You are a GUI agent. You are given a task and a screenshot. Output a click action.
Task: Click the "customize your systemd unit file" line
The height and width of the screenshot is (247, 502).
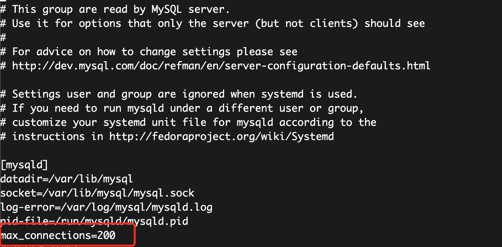[x=188, y=122]
